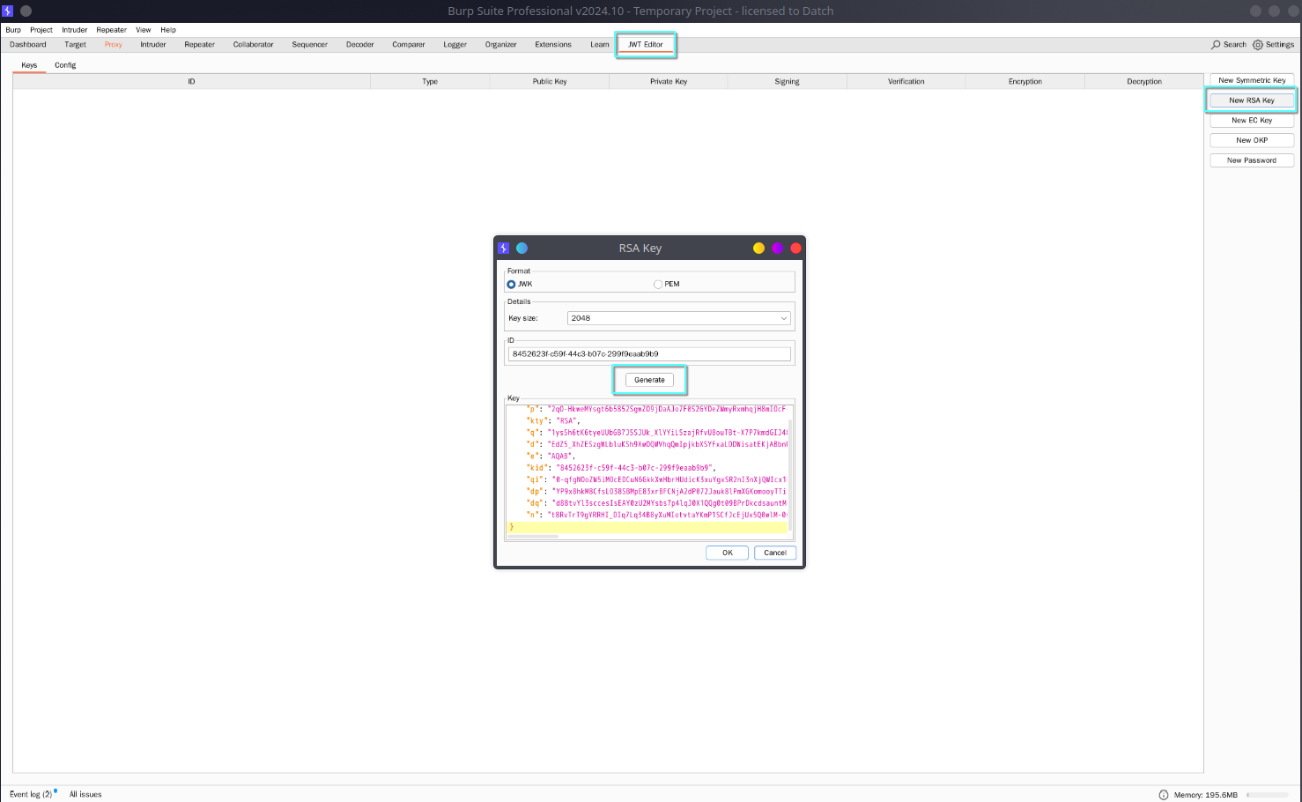Click the highlighted closing brace line in the key
The width and height of the screenshot is (1302, 802).
coord(647,527)
